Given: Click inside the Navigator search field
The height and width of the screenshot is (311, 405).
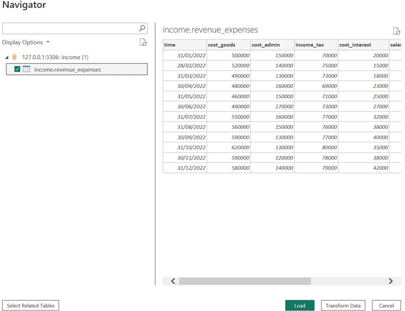Looking at the screenshot, I should coord(69,28).
